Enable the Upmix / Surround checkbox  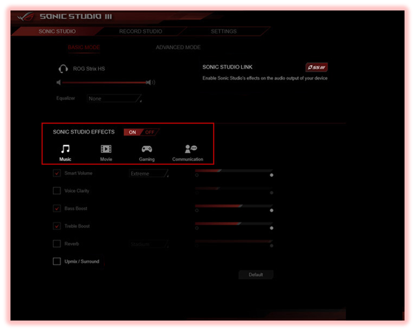coord(57,261)
